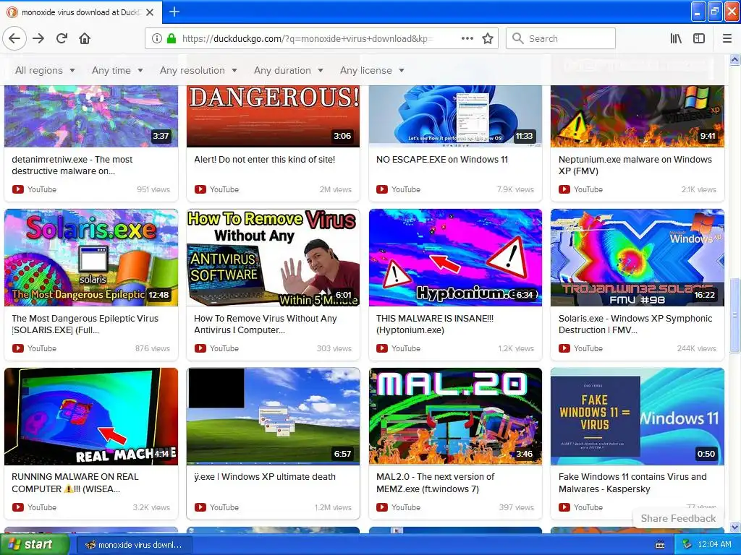Expand the Any duration filter
Image resolution: width=741 pixels, height=555 pixels.
tap(288, 70)
